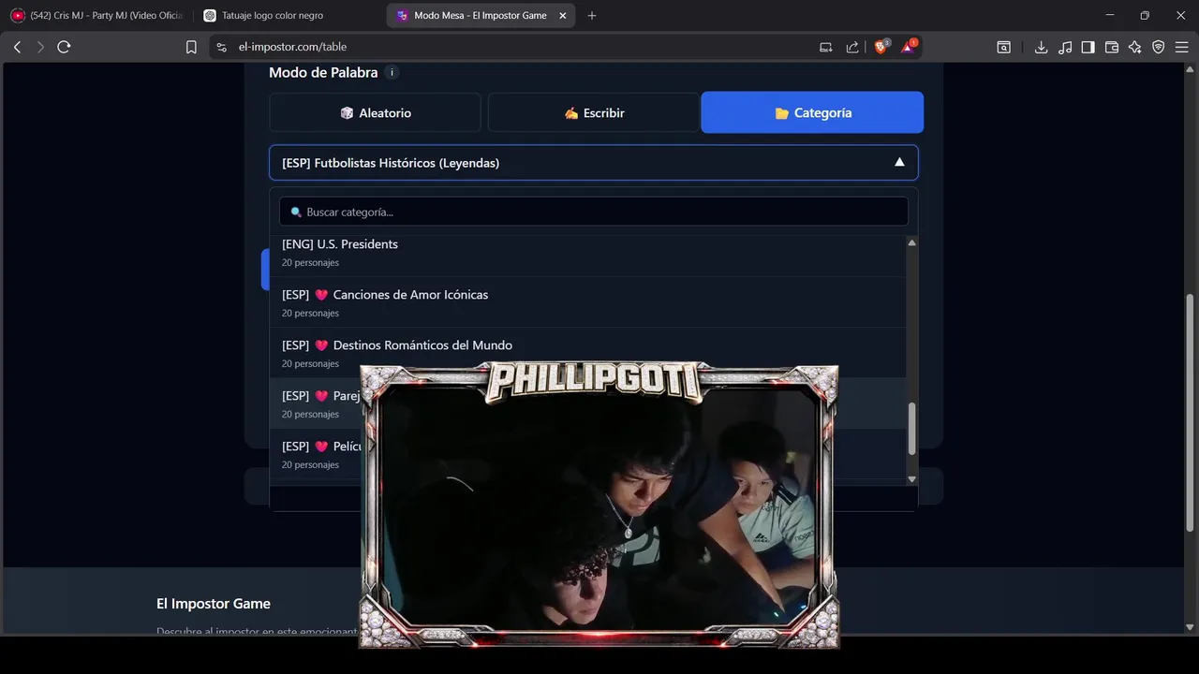Image resolution: width=1199 pixels, height=674 pixels.
Task: Open the tab search icon in the toolbar
Action: (x=1003, y=47)
